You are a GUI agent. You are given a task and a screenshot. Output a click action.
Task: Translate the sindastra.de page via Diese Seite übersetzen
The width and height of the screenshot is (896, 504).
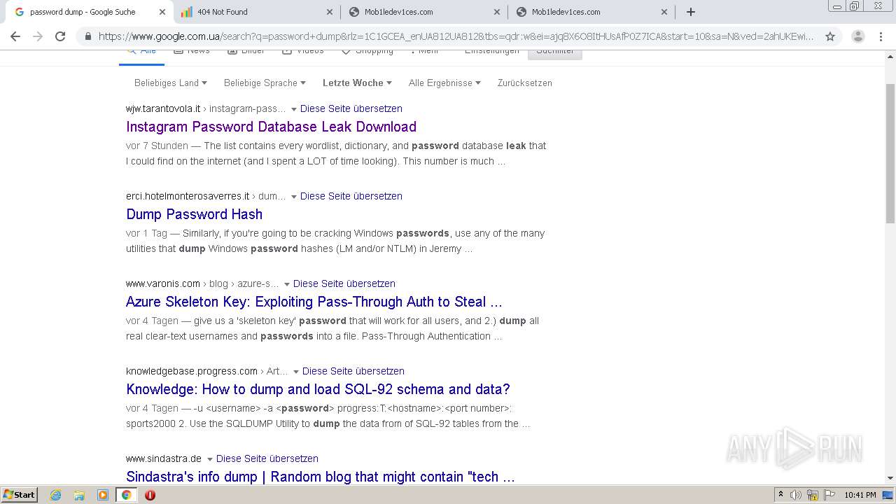tap(267, 458)
